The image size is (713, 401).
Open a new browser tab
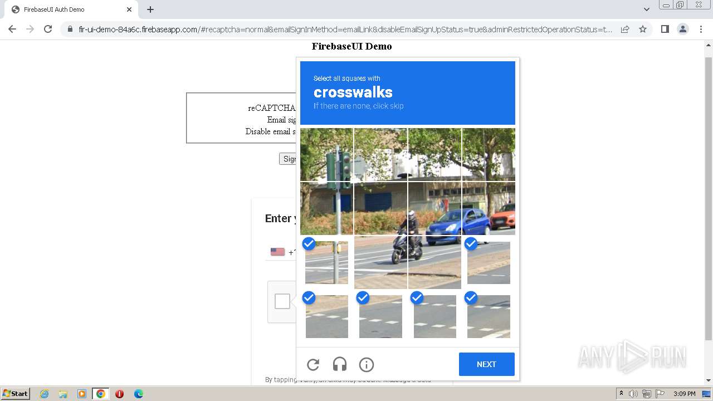[150, 9]
